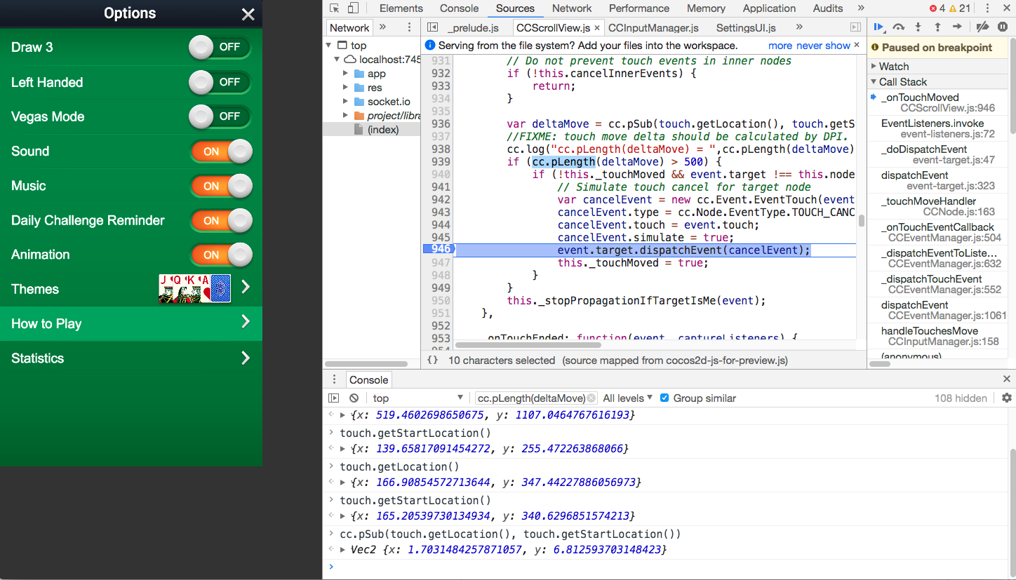Click the step into function icon
The width and height of the screenshot is (1016, 580).
pyautogui.click(x=918, y=27)
